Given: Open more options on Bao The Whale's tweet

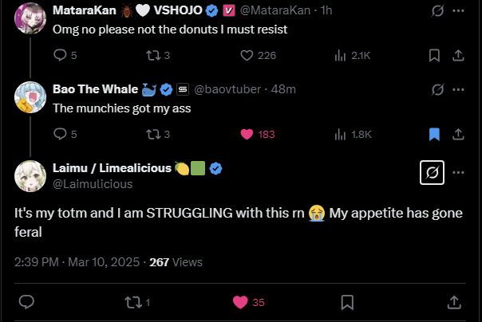Looking at the screenshot, I should click(458, 89).
